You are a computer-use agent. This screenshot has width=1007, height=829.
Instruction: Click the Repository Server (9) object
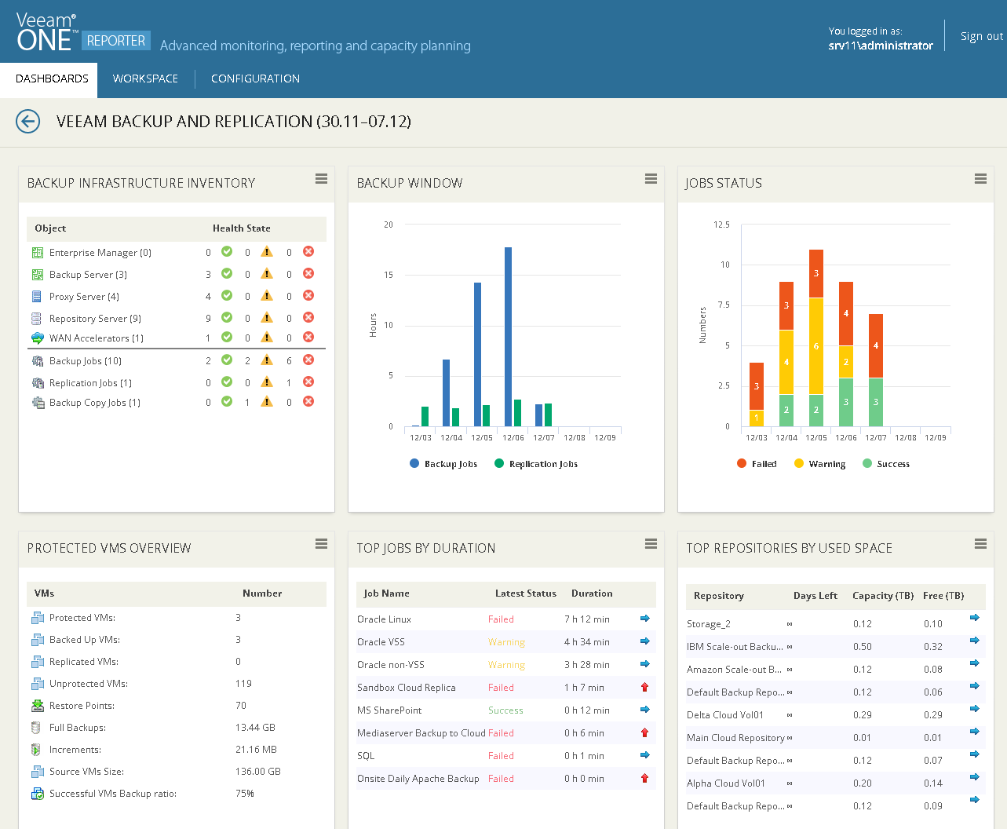(95, 319)
